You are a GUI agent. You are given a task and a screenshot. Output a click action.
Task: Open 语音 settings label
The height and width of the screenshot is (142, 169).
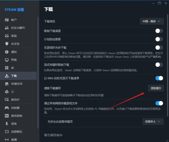14,124
